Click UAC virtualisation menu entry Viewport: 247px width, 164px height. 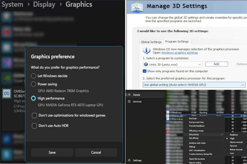(197, 150)
